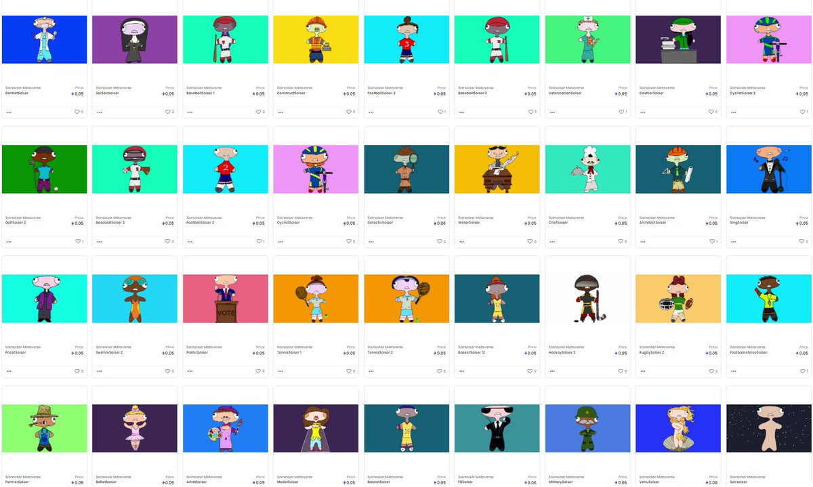813x487 pixels.
Task: Open the three-dot menu on DentistSoiser
Action: [x=9, y=112]
